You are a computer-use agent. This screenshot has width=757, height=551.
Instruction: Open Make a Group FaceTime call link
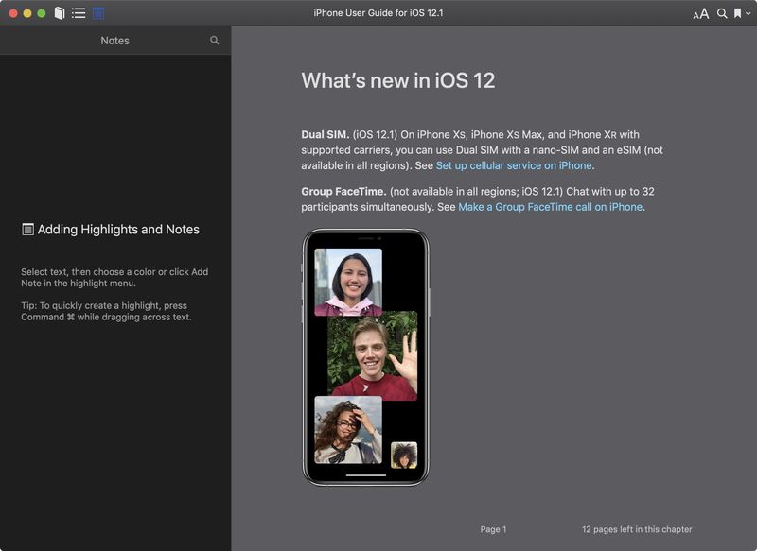click(x=551, y=207)
